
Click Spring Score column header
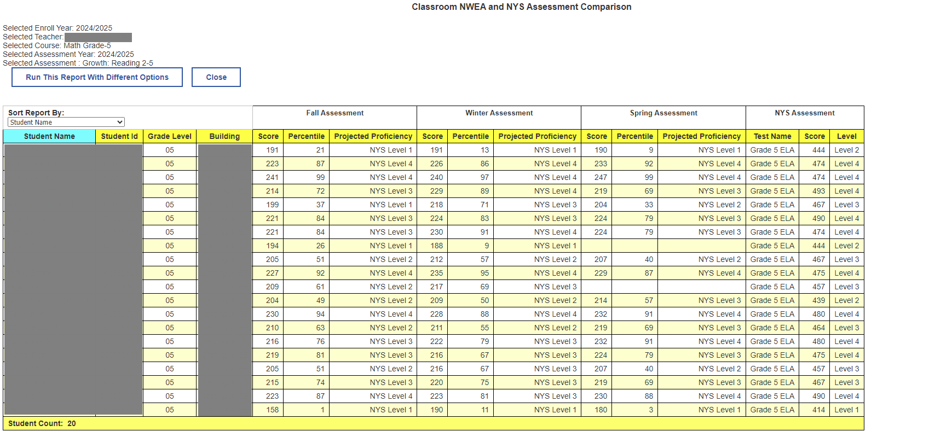coord(597,136)
